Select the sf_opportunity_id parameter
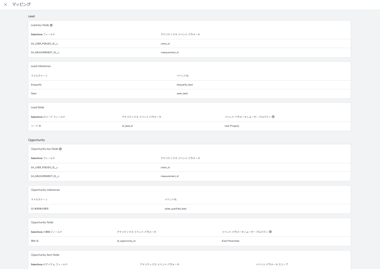The image size is (380, 269). click(126, 241)
